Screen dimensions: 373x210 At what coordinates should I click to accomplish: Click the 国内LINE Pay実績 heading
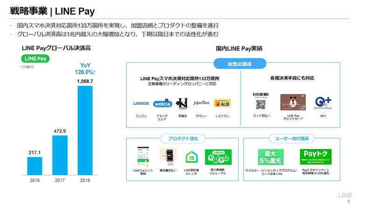[x=239, y=49]
